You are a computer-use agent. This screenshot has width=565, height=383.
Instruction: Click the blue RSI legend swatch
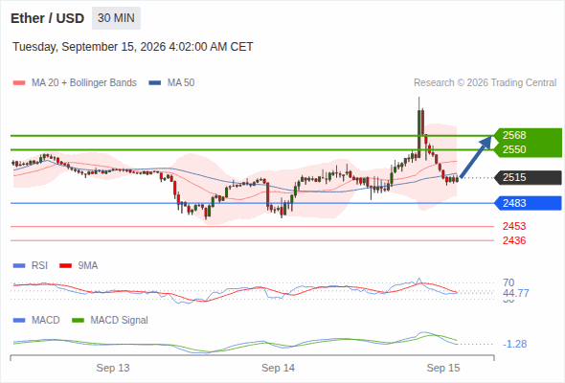[19, 266]
